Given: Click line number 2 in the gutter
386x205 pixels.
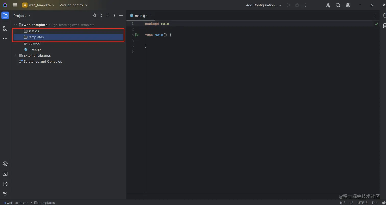Looking at the screenshot, I should point(133,30).
